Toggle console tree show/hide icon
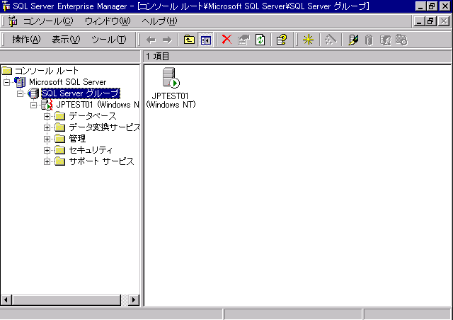Image resolution: width=453 pixels, height=320 pixels. pyautogui.click(x=205, y=40)
